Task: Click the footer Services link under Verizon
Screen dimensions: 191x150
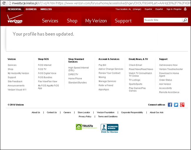Action: [x=12, y=65]
